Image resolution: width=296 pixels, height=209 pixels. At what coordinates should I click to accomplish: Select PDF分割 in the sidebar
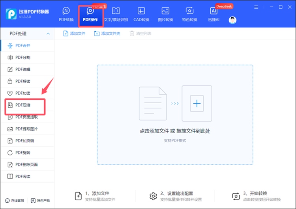click(27, 57)
